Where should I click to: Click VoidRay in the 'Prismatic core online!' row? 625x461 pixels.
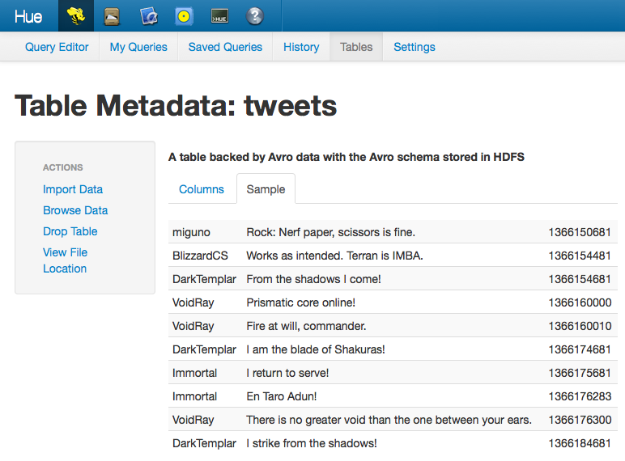(x=193, y=302)
